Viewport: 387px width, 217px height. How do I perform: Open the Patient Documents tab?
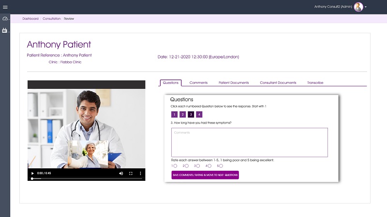click(x=234, y=82)
